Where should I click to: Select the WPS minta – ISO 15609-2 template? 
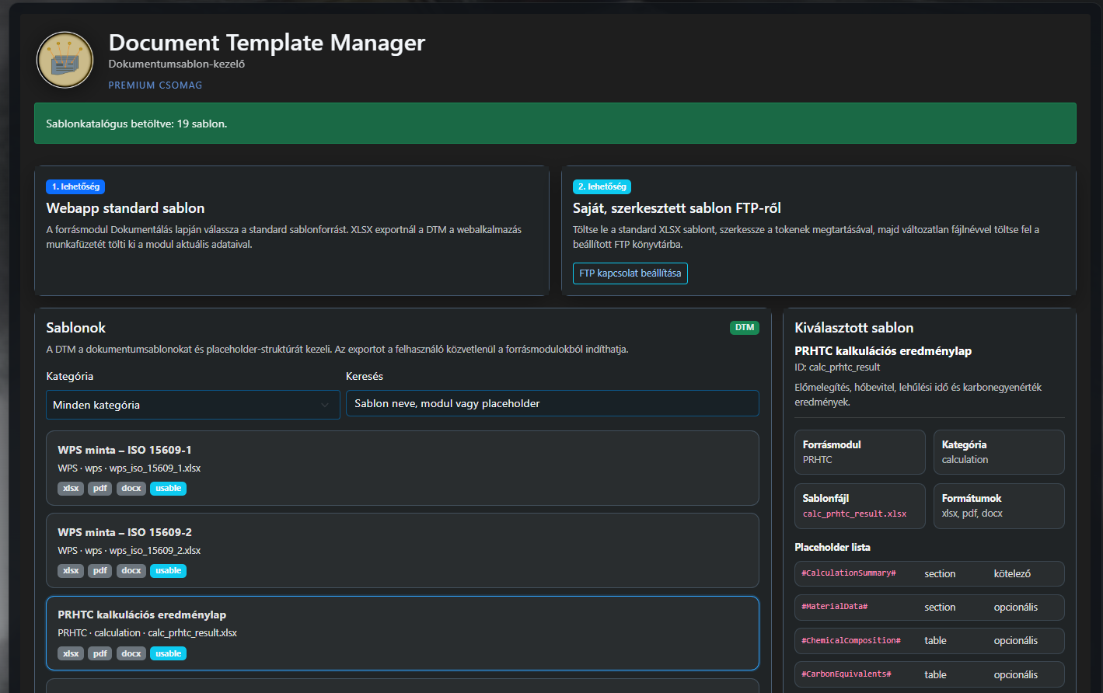point(403,551)
